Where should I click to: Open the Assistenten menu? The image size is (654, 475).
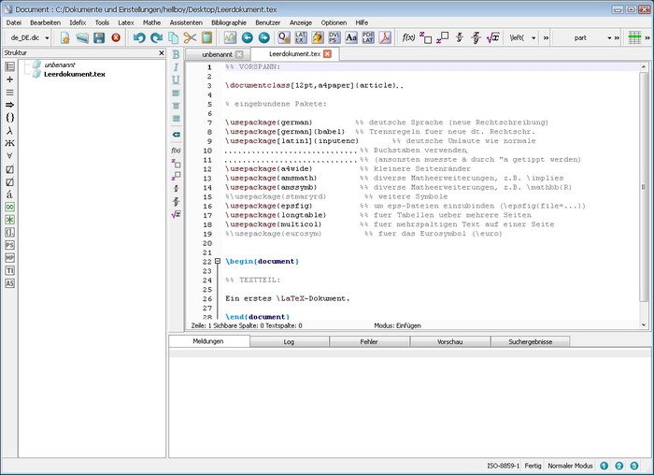[x=186, y=22]
